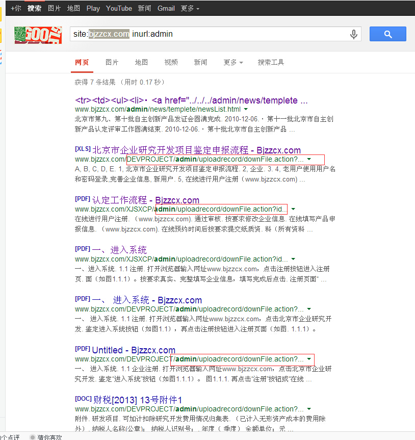This screenshot has height=440, width=415.
Task: Expand the 更多 dropdown under search box
Action: coord(233,62)
